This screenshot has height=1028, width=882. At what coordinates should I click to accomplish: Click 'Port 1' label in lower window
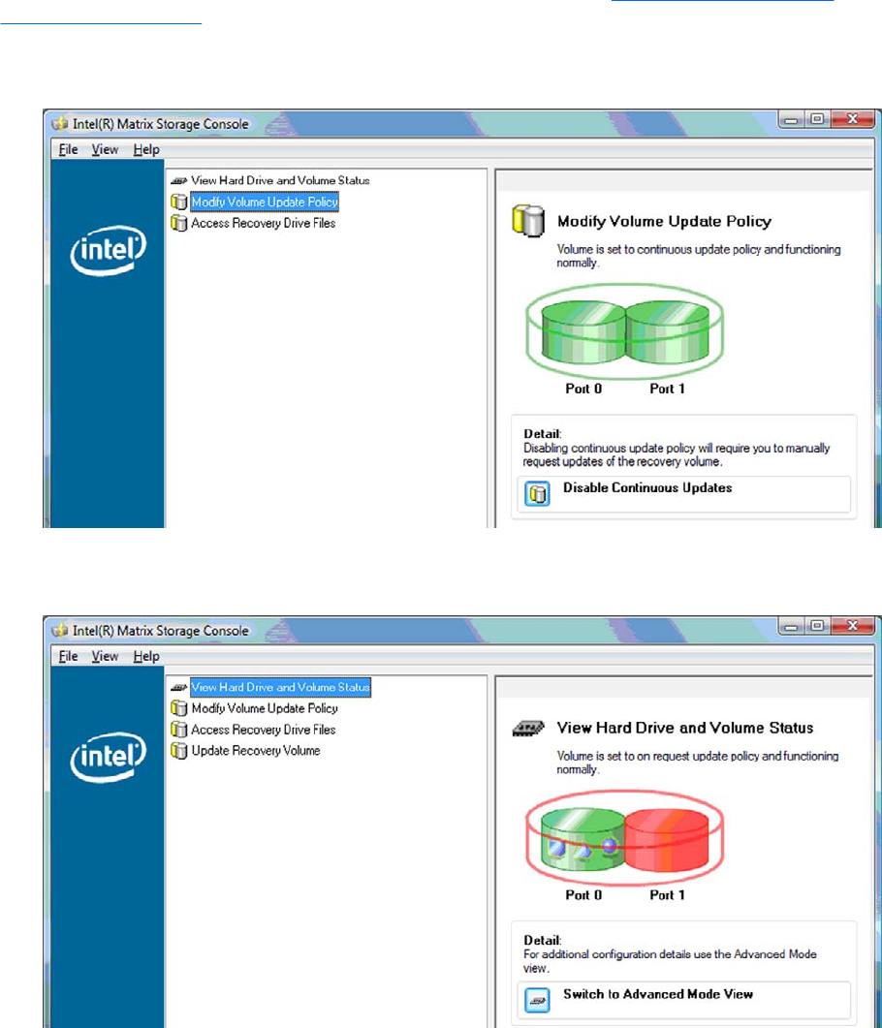(x=668, y=895)
